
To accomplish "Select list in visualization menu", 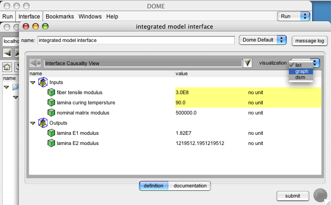I will click(301, 65).
